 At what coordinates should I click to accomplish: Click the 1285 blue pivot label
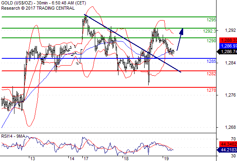211,61
